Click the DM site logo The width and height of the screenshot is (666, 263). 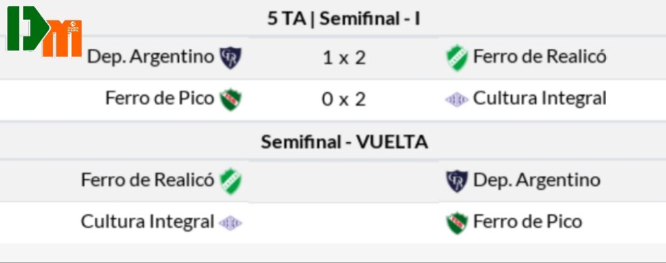(x=45, y=31)
